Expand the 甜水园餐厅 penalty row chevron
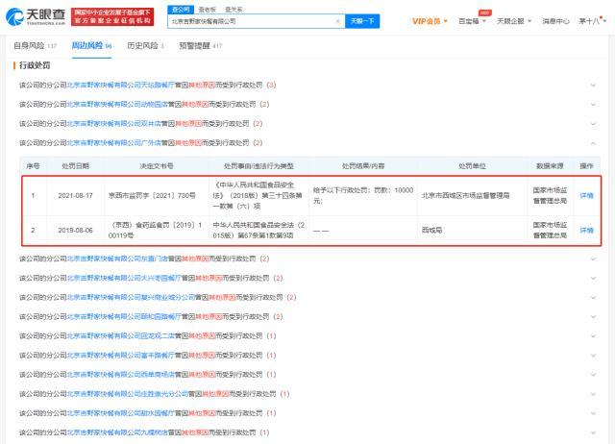This screenshot has height=444, width=615. coord(593,413)
